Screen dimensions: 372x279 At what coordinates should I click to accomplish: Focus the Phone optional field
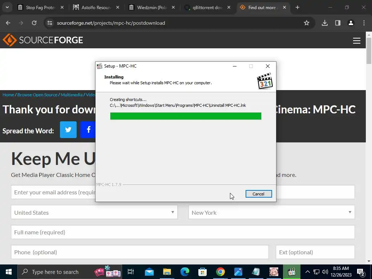[x=140, y=252]
